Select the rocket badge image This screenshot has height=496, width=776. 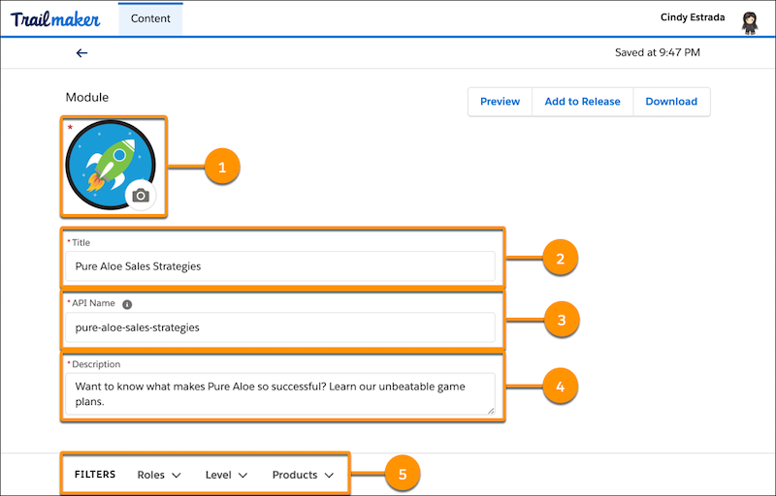pyautogui.click(x=111, y=165)
